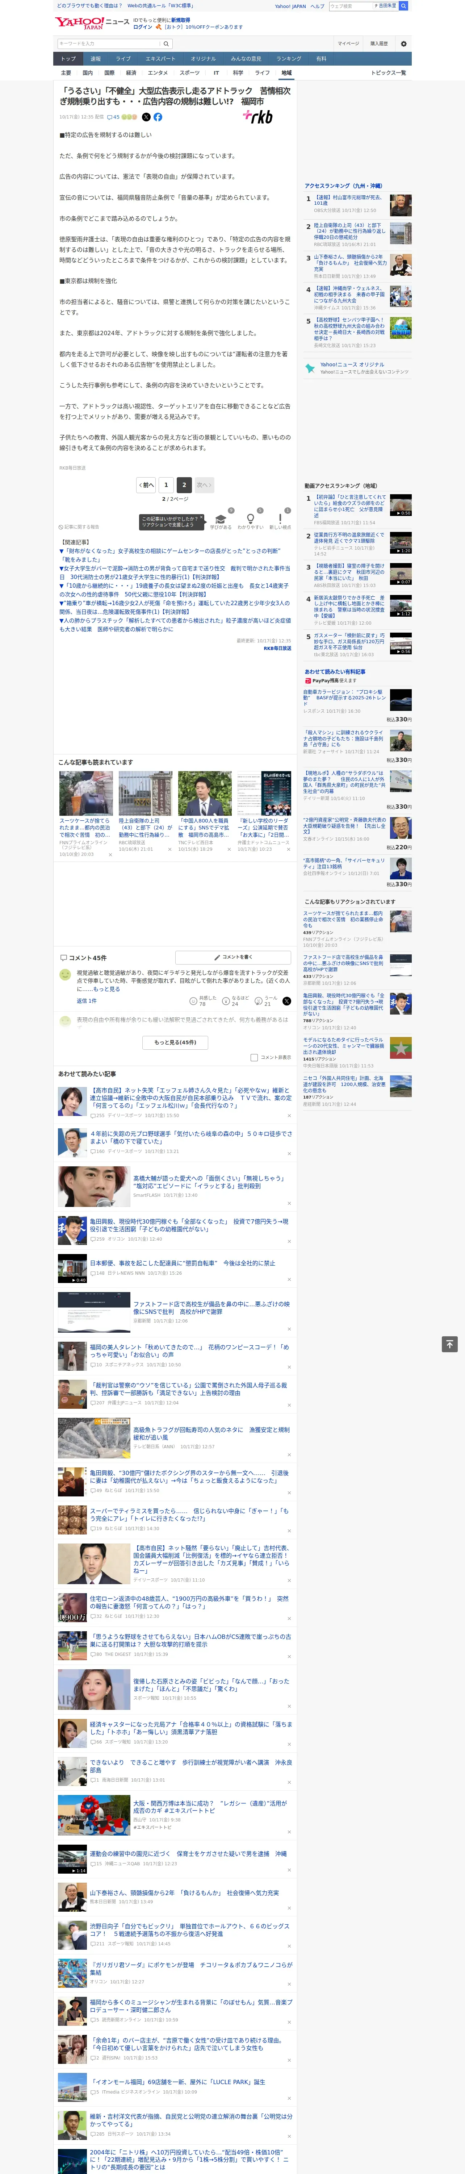Open the みんなの意見 tab
This screenshot has width=465, height=2174.
pyautogui.click(x=246, y=59)
